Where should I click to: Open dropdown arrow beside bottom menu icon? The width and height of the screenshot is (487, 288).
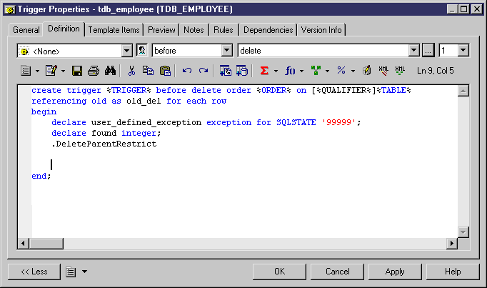coord(84,272)
